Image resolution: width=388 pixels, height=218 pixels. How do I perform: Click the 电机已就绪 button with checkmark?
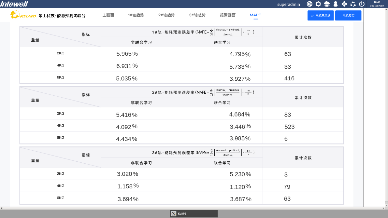320,15
